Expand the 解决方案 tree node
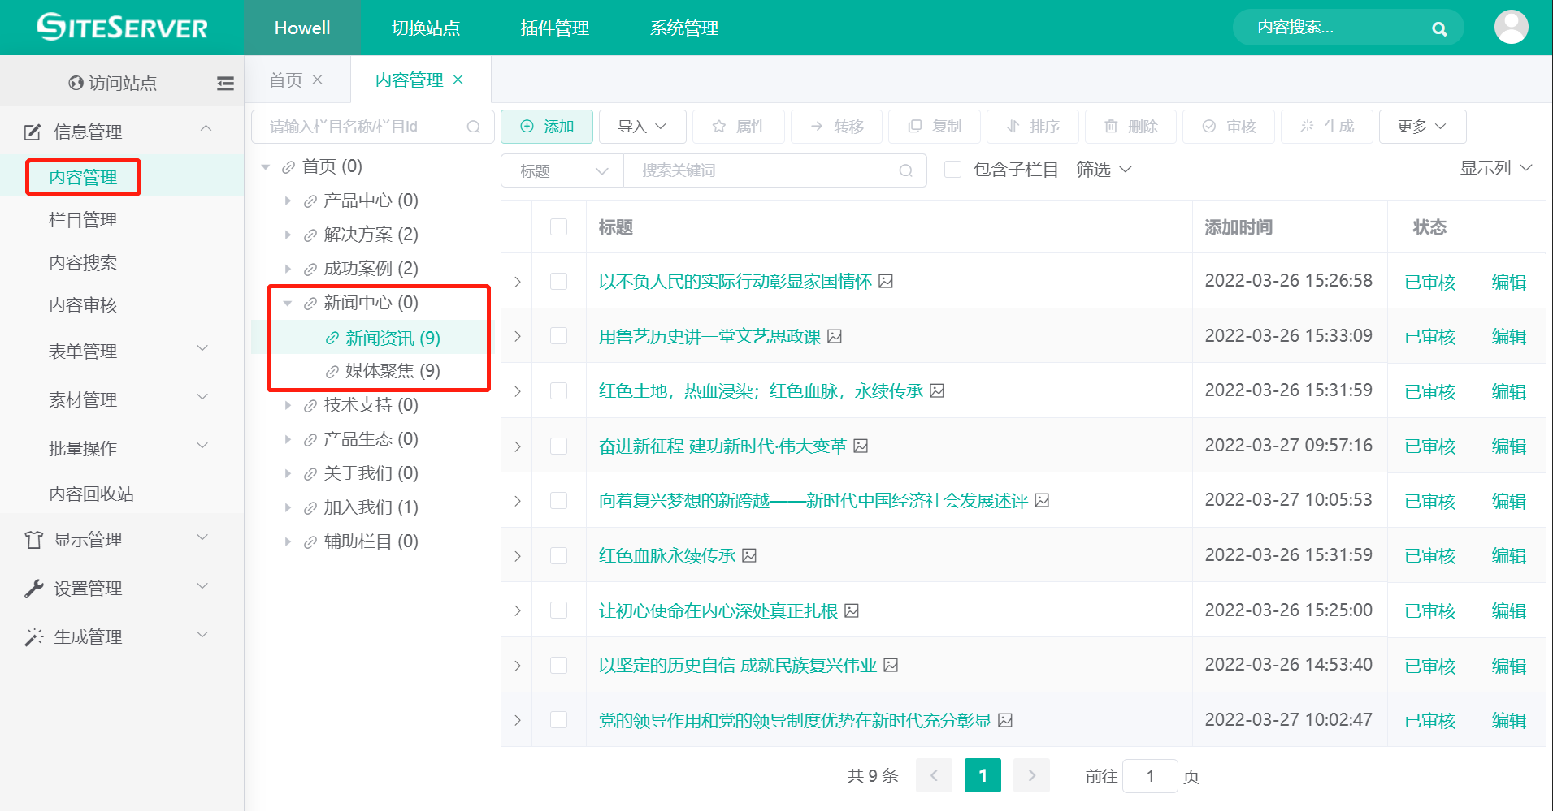Viewport: 1553px width, 811px height. coord(288,235)
